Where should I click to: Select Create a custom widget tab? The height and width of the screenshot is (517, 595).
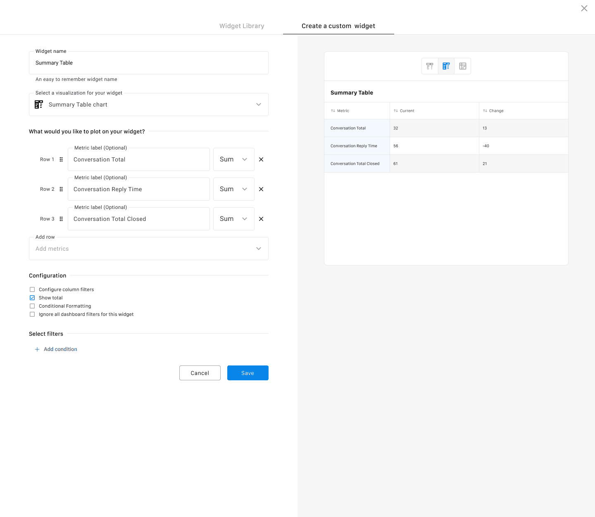[x=338, y=26]
